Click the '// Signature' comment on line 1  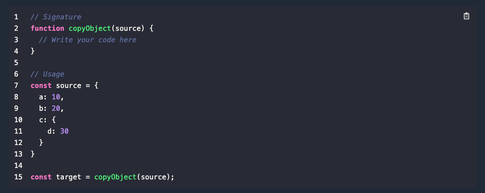pos(56,17)
